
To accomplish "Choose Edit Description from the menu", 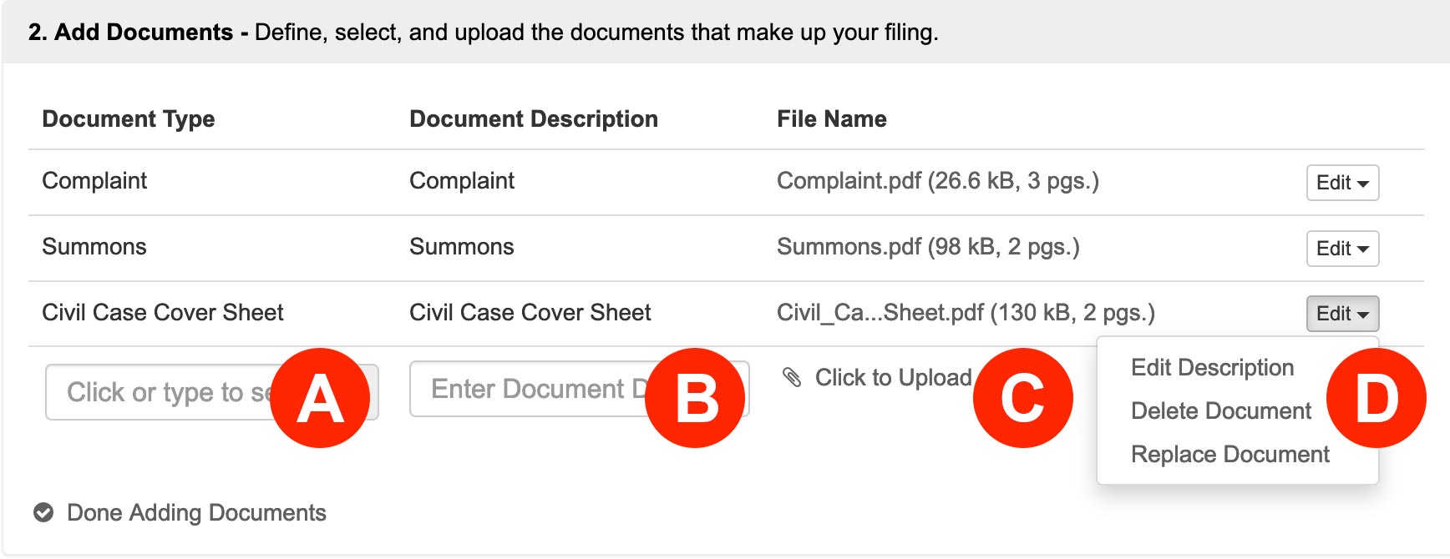I will point(1212,368).
